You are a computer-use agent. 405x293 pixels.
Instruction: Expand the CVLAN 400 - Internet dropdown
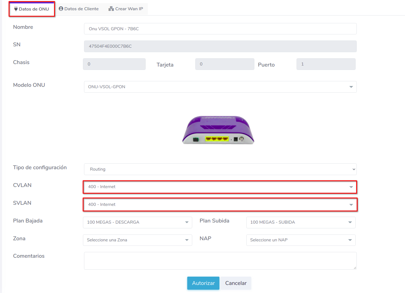[x=220, y=187]
